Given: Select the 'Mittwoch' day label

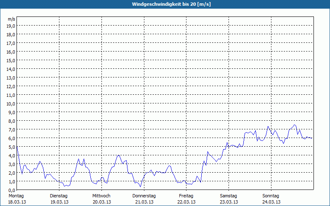Looking at the screenshot, I should 101,196.
